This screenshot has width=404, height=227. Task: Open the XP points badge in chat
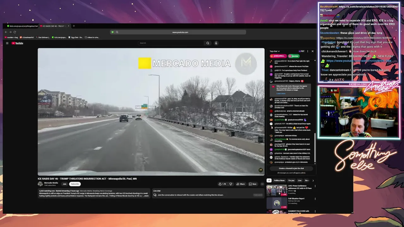[302, 51]
